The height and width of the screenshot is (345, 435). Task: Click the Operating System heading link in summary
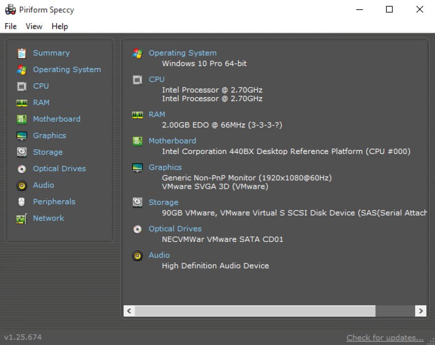182,53
